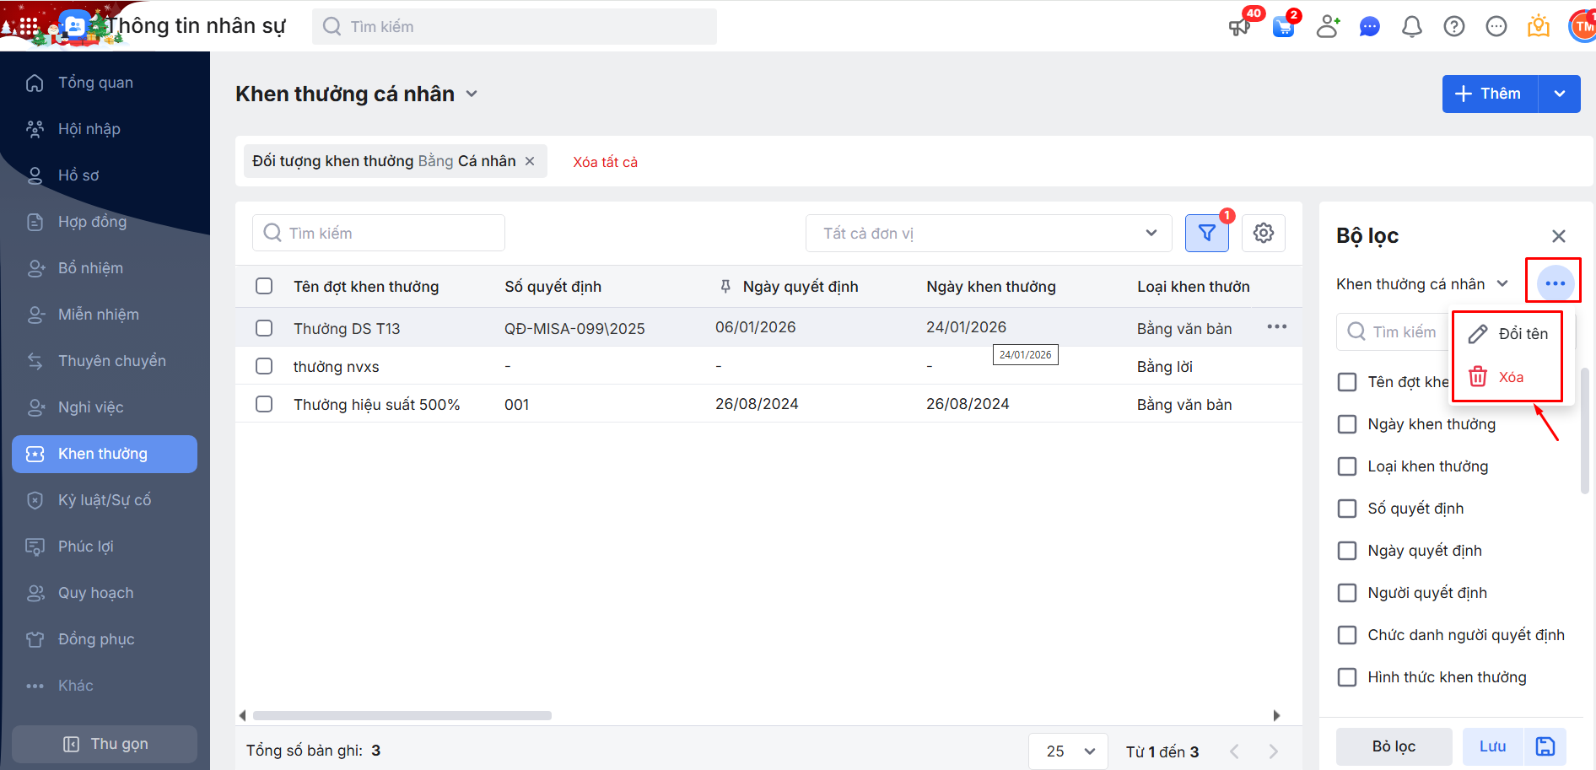Click the top Tìm kiếm search field

tap(515, 26)
